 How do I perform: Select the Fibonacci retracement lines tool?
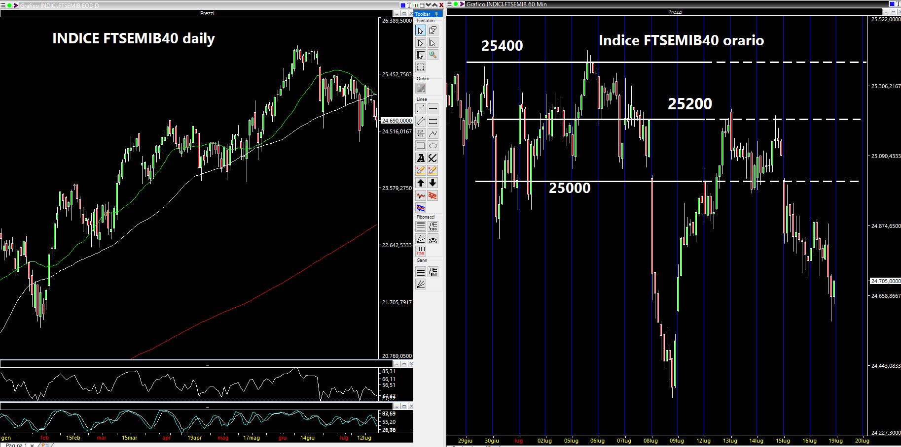click(x=421, y=226)
